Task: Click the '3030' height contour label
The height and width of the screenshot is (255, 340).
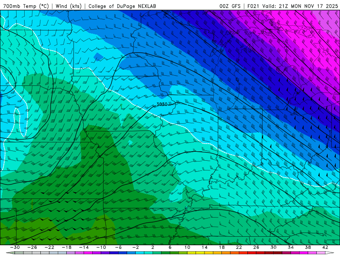Action: [162, 104]
